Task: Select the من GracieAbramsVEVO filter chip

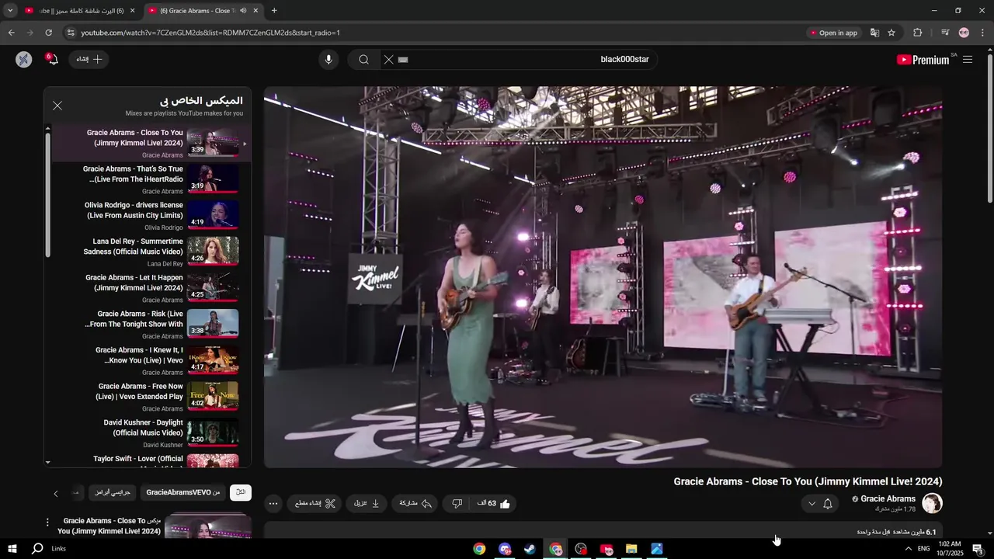Action: [183, 492]
